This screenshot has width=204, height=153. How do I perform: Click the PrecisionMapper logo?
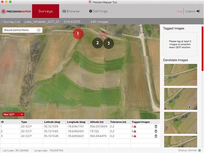point(16,11)
